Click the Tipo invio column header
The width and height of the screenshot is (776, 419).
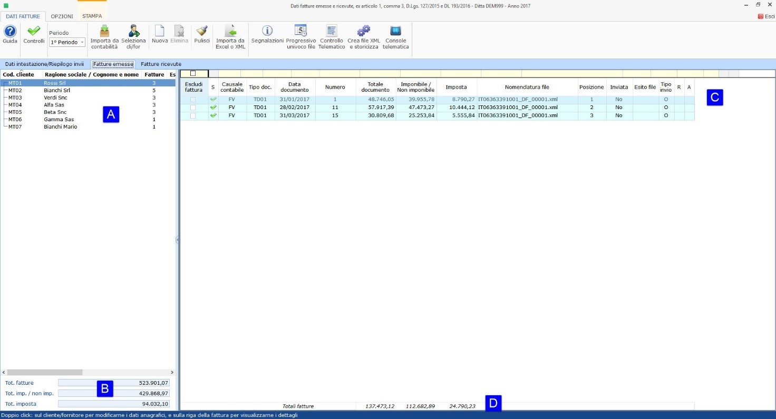pyautogui.click(x=666, y=87)
